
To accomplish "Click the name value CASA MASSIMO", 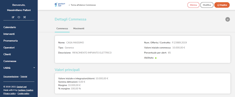I will [75, 43].
